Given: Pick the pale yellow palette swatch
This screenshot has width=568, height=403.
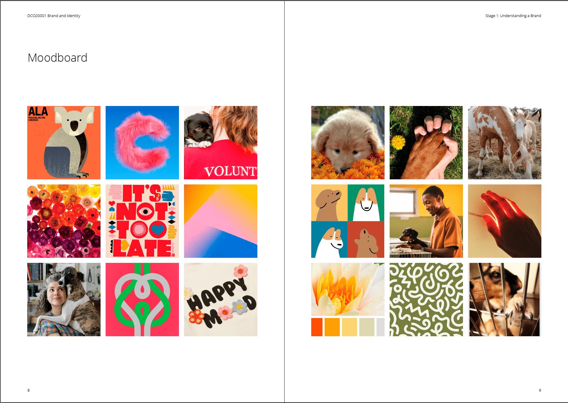Looking at the screenshot, I should pyautogui.click(x=350, y=327).
